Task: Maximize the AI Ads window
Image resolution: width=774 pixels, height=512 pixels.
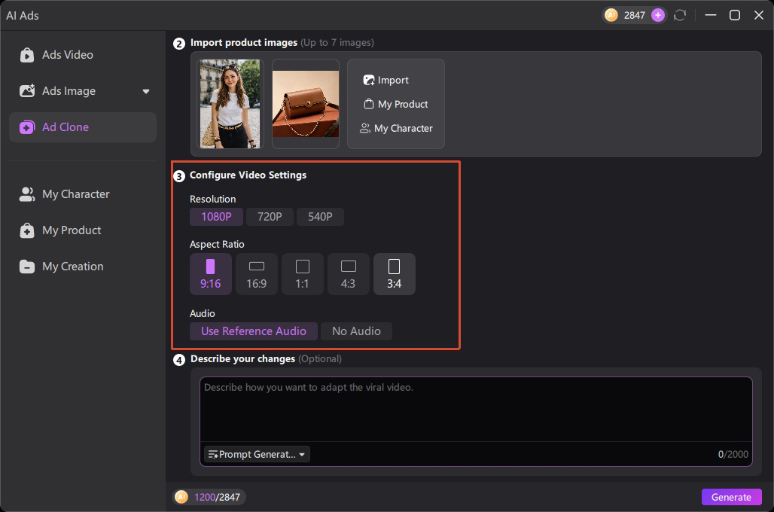Action: 735,15
